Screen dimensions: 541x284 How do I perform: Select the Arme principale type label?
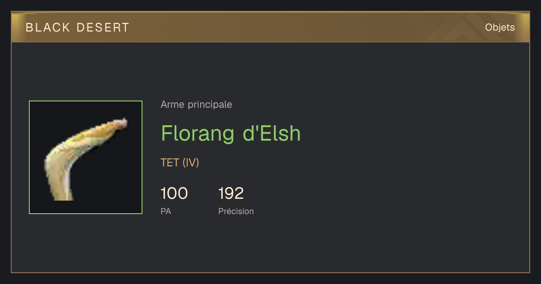tap(197, 105)
